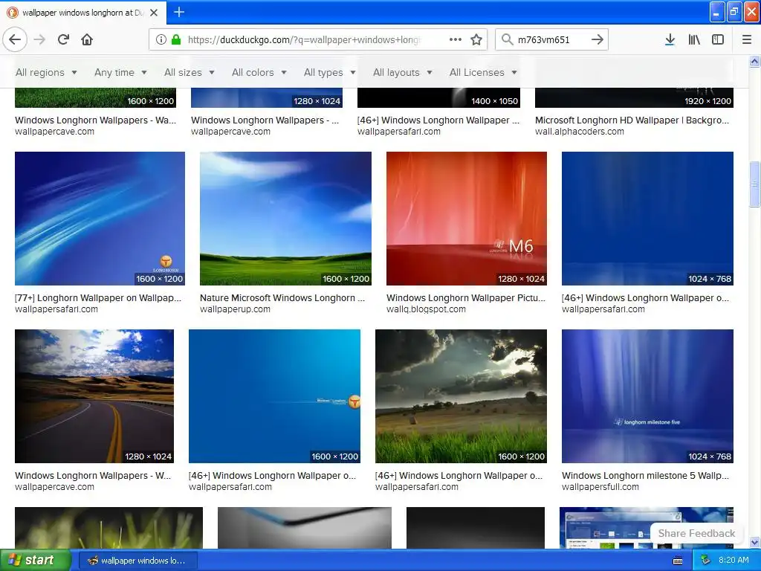Open the browser home page
761x571 pixels.
87,39
